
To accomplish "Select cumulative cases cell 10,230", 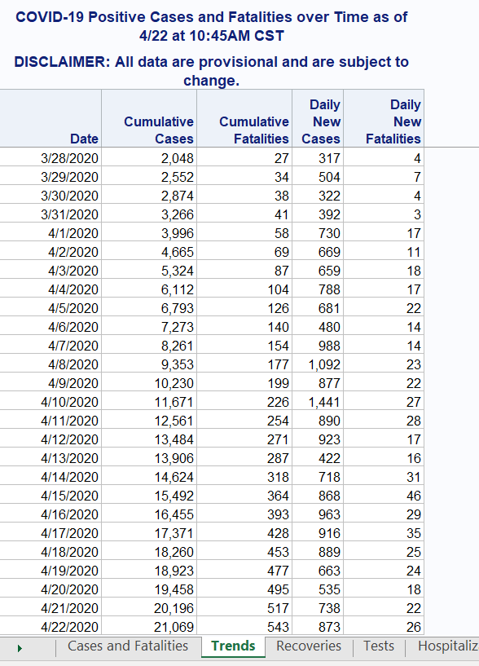I will (149, 382).
